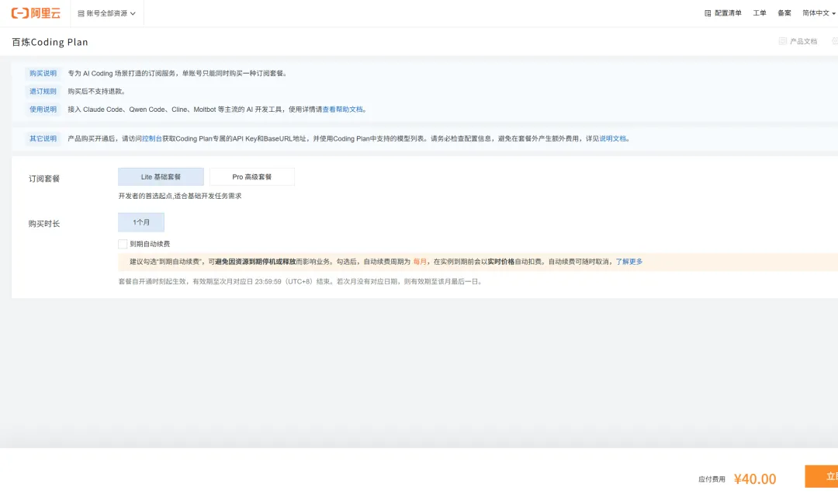Viewport: 838px width, 494px height.
Task: Enable the 到期自动续费 checkbox
Action: point(123,244)
